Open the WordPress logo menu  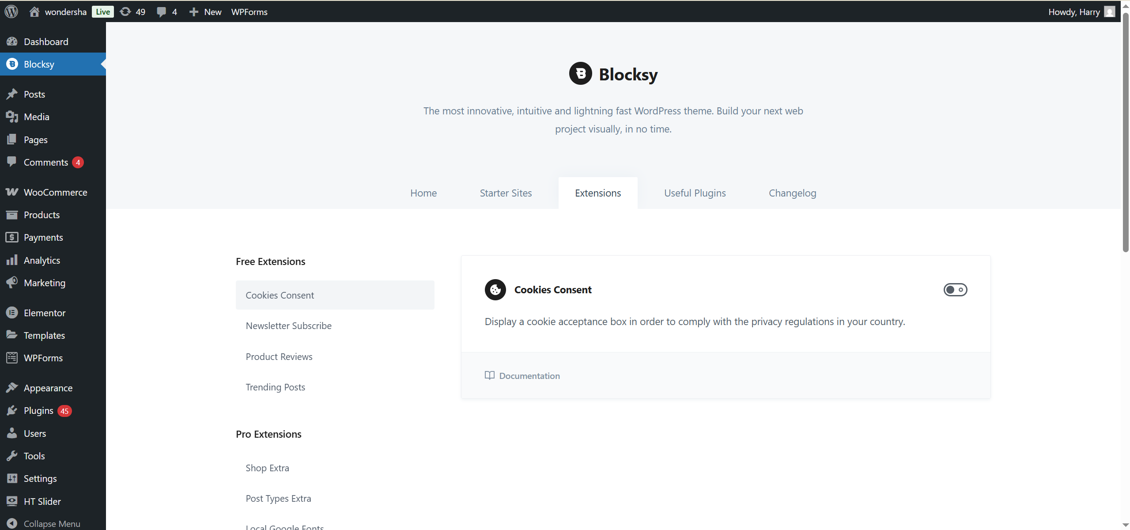click(x=11, y=11)
